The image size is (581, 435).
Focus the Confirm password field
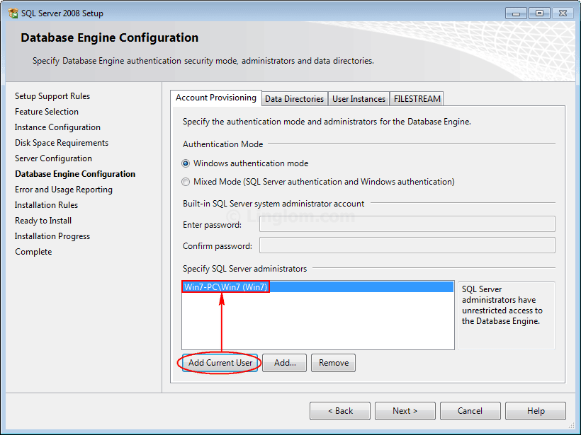407,245
